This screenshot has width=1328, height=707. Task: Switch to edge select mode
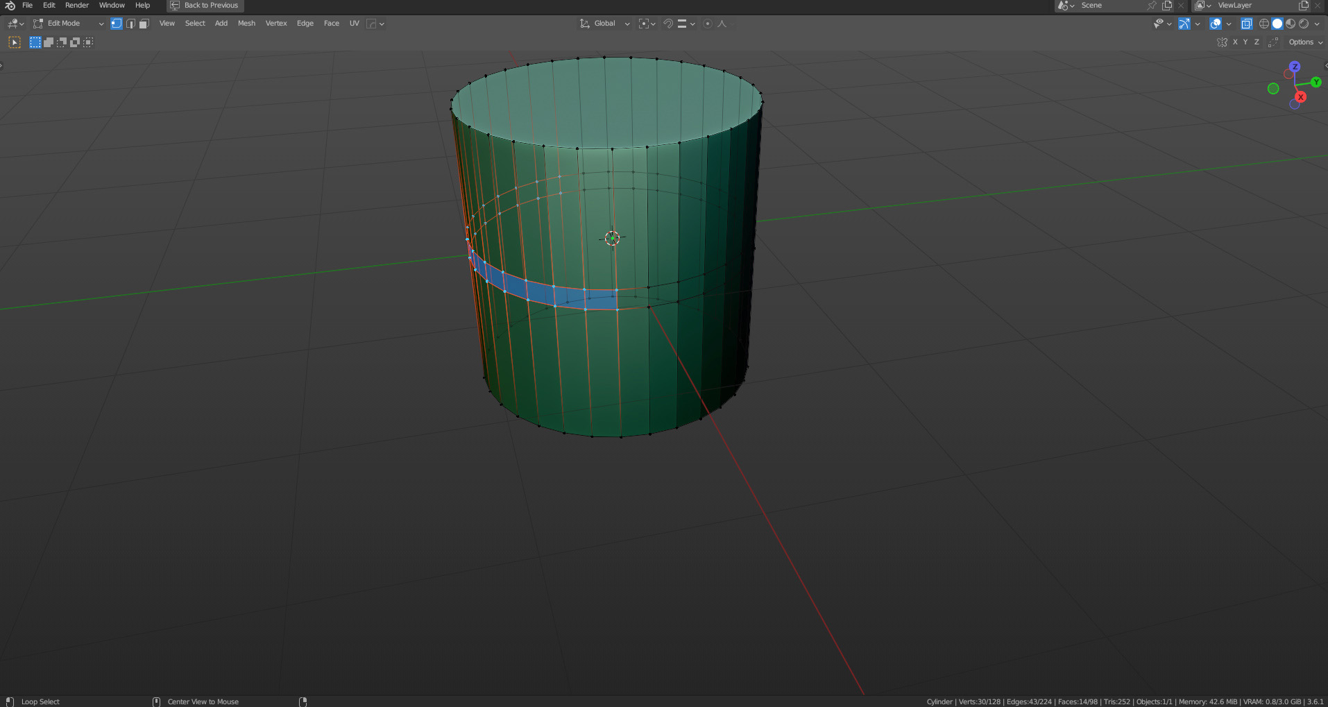pos(130,24)
